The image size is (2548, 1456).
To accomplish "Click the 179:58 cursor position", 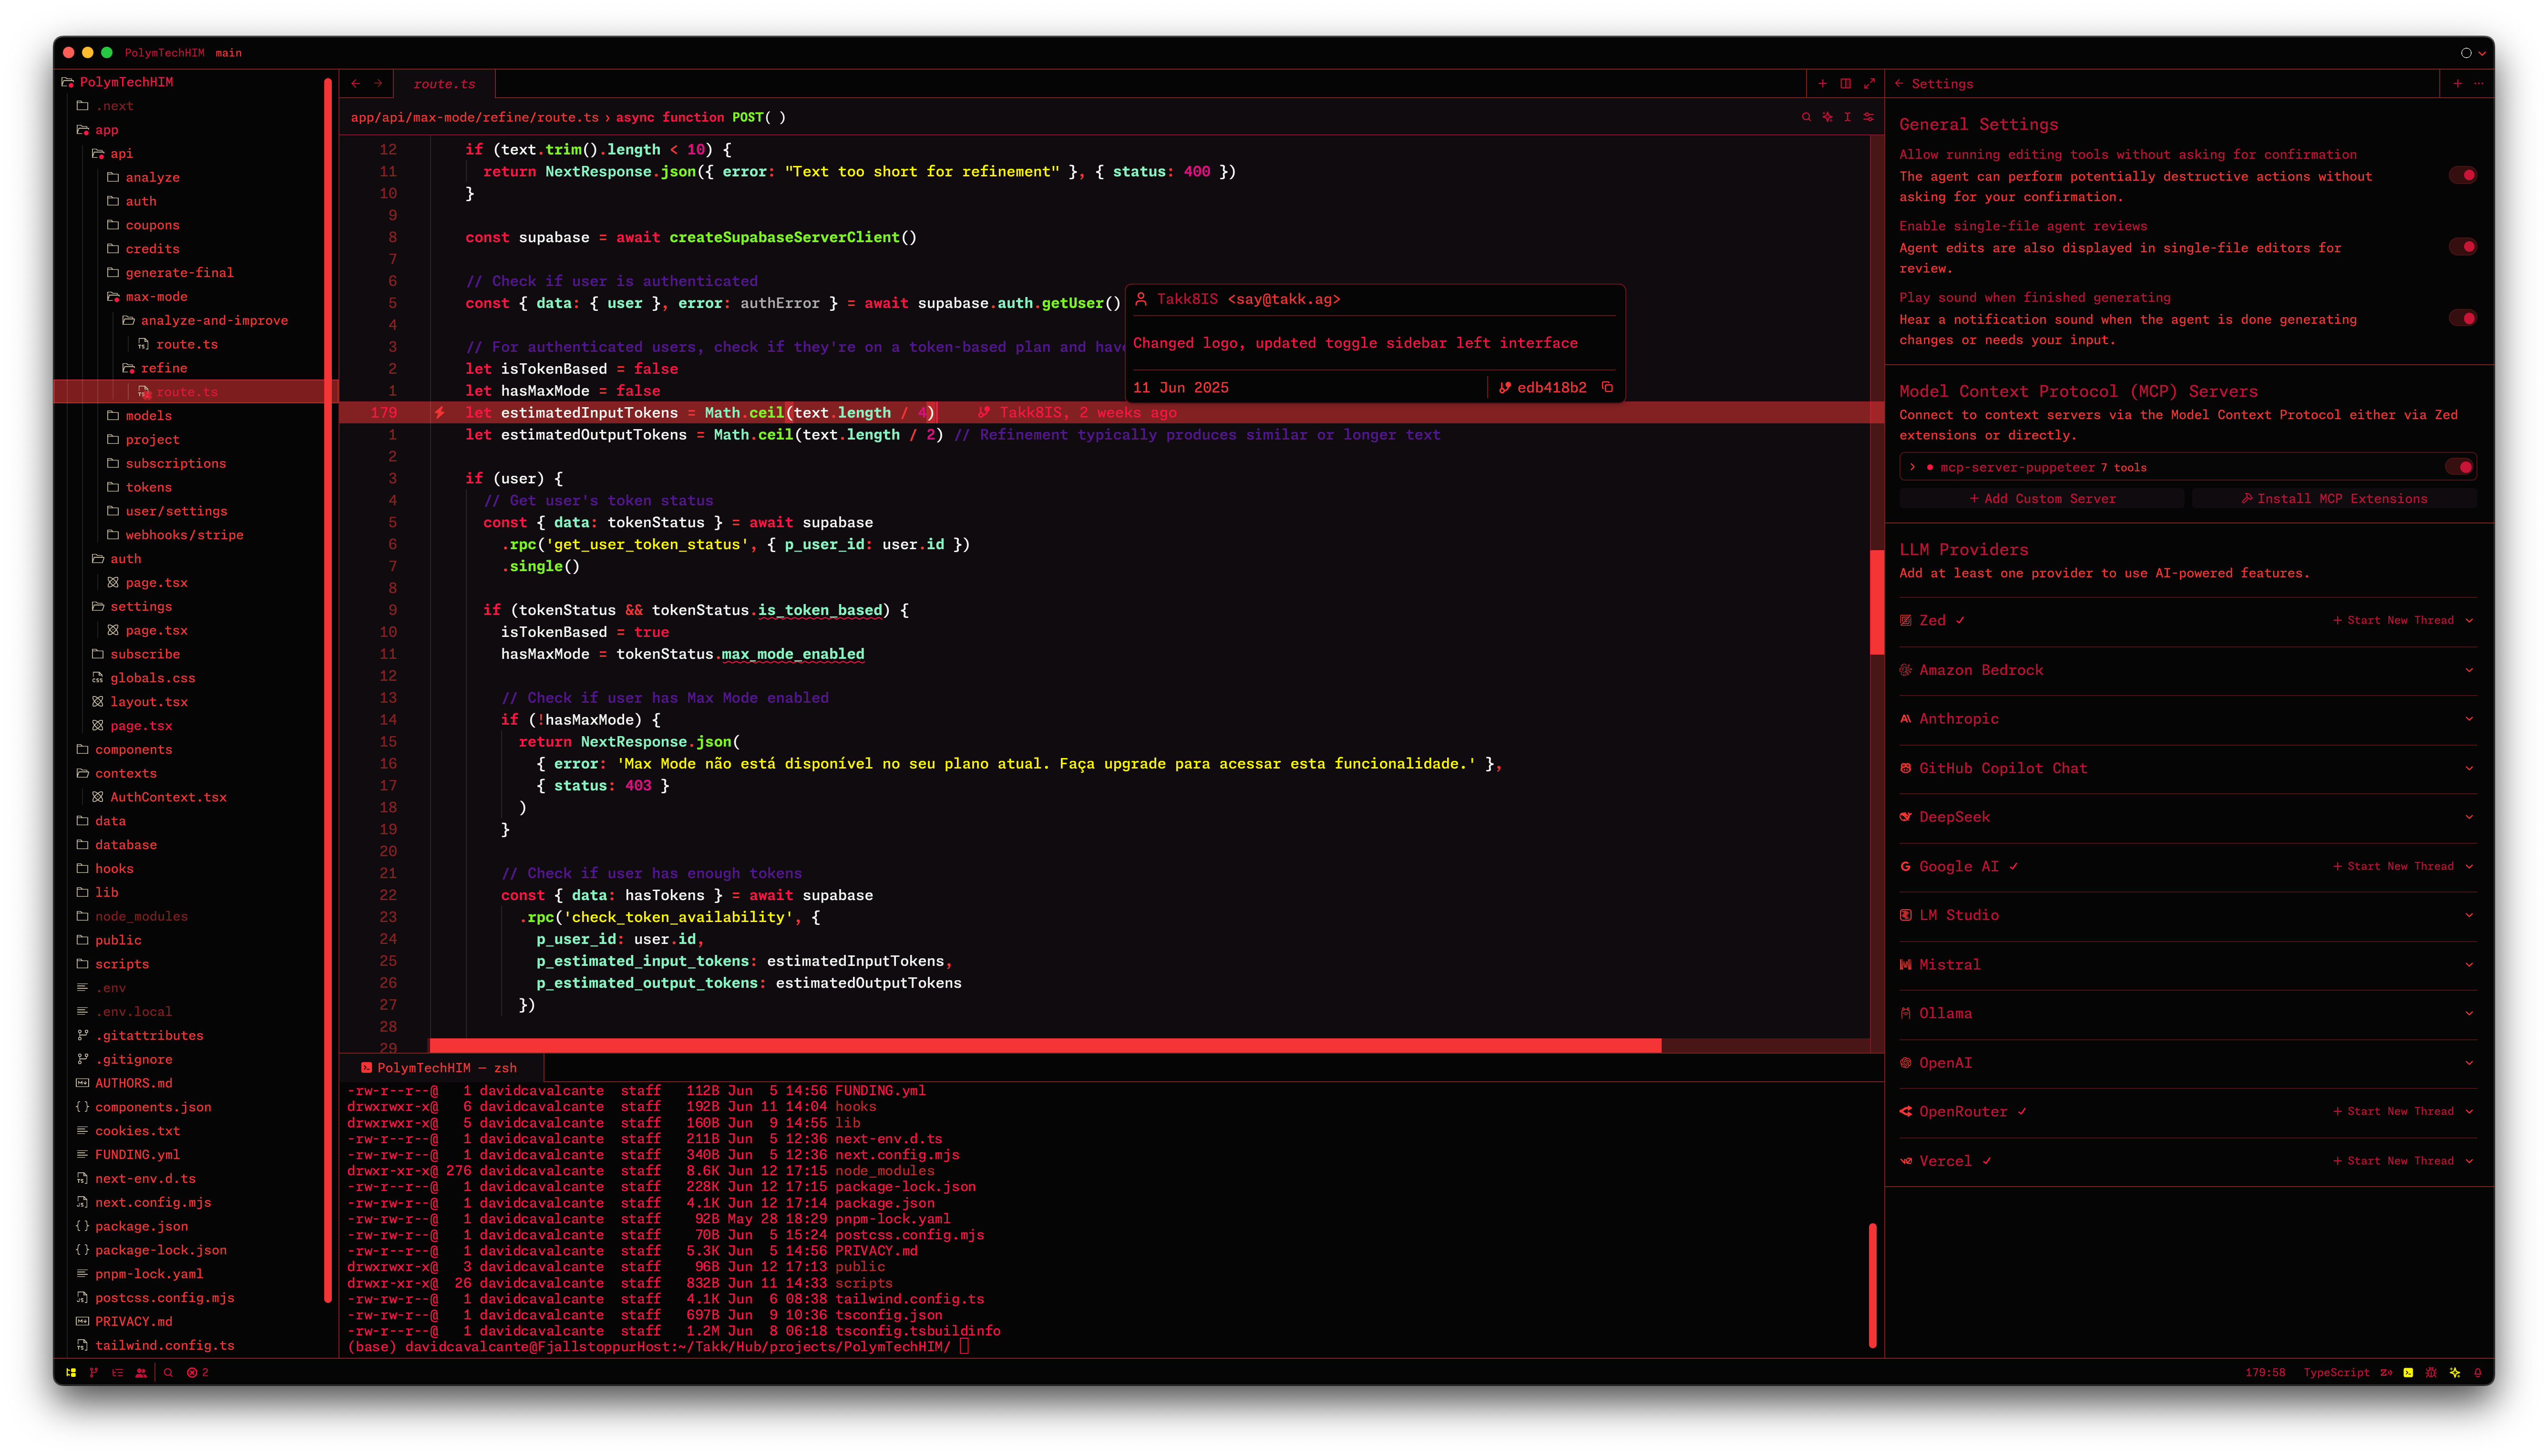I will point(2265,1372).
